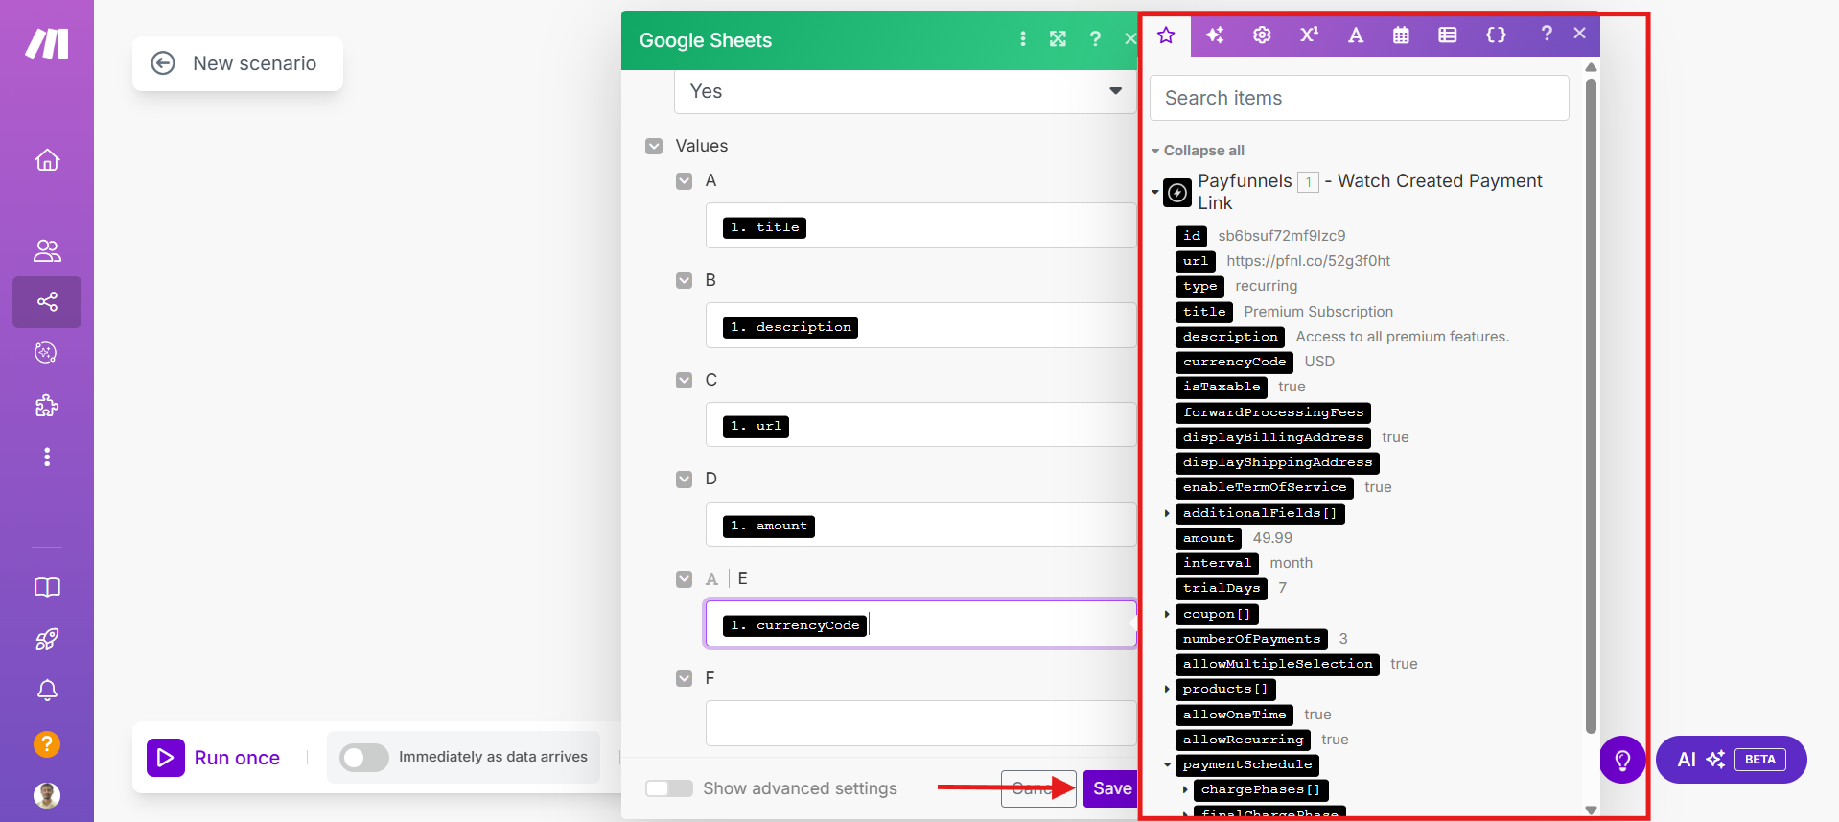
Task: Open the Make home icon in sidebar
Action: coord(47,160)
